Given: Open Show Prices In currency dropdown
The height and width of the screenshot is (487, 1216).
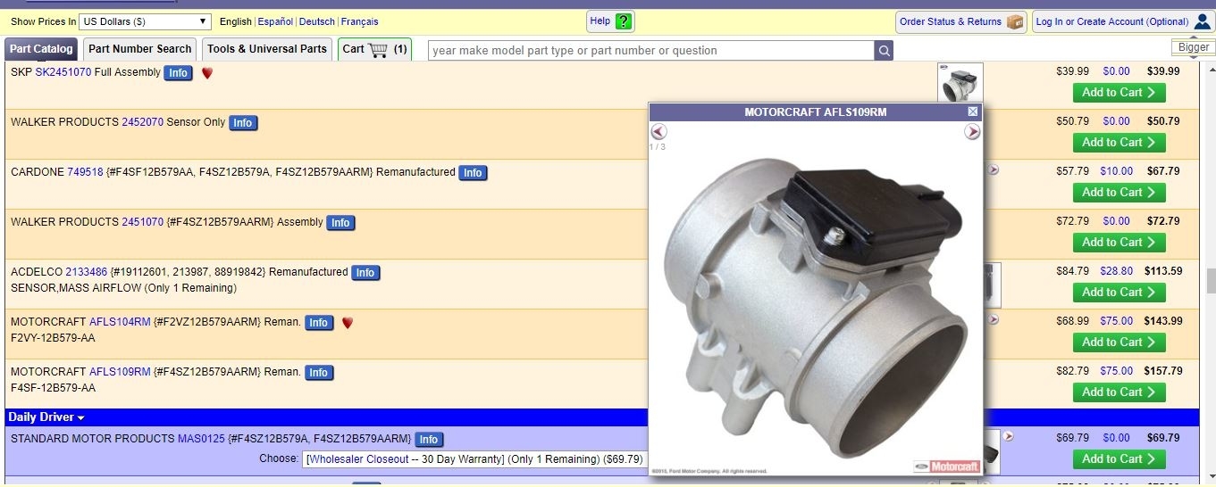Looking at the screenshot, I should [x=145, y=21].
